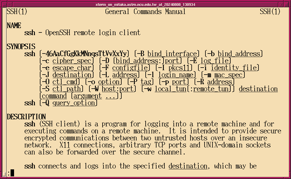The height and width of the screenshot is (179, 291).
Task: Click the mac_spec underlined argument
Action: click(228, 75)
